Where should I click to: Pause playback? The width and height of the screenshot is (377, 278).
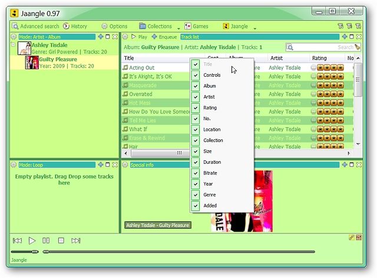[46, 240]
